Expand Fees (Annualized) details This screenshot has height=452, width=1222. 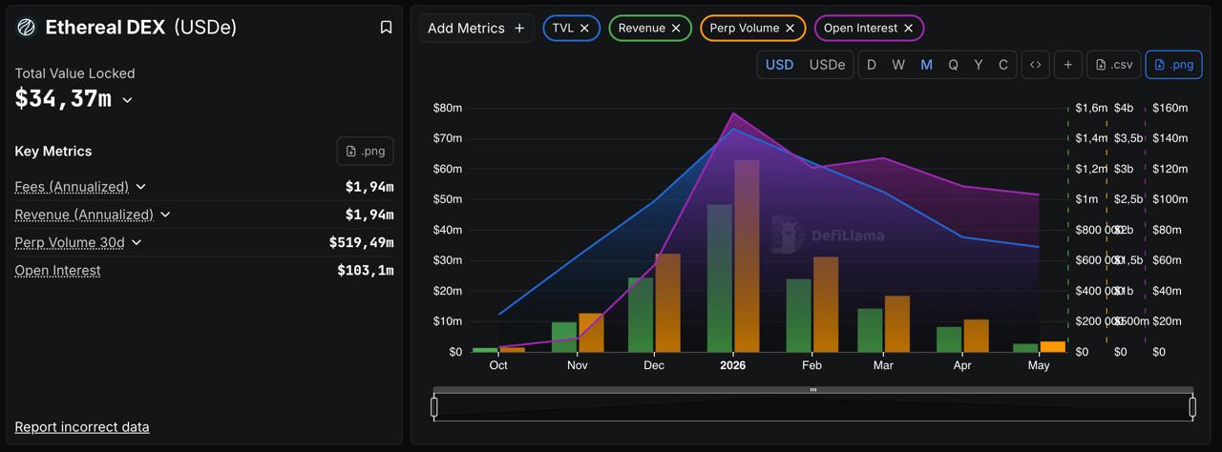(x=140, y=187)
